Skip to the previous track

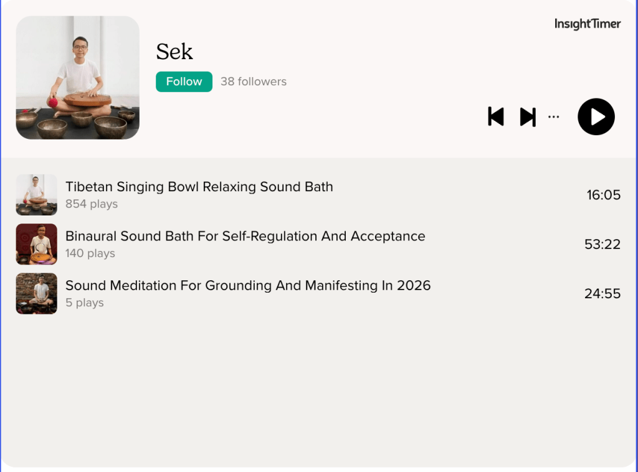(496, 116)
